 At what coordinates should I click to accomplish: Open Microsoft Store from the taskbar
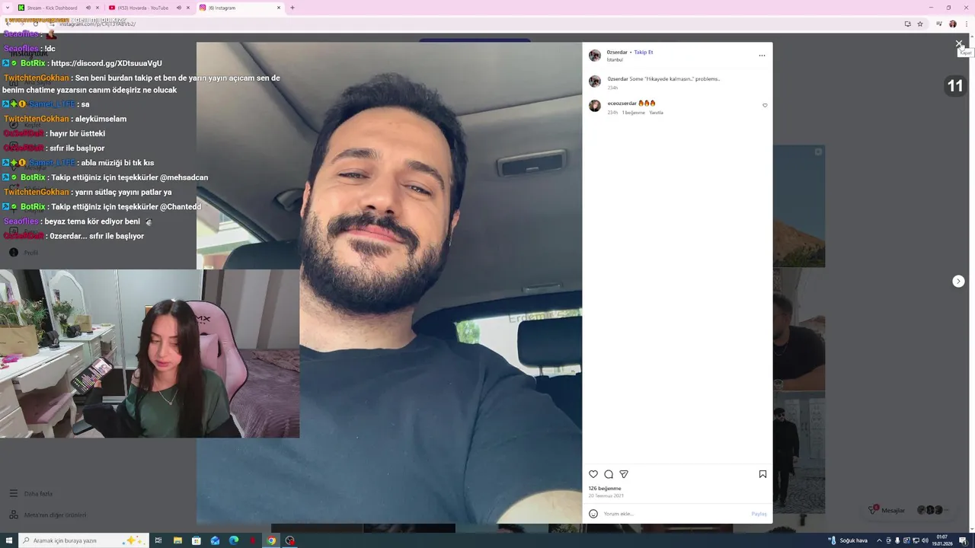click(x=197, y=540)
